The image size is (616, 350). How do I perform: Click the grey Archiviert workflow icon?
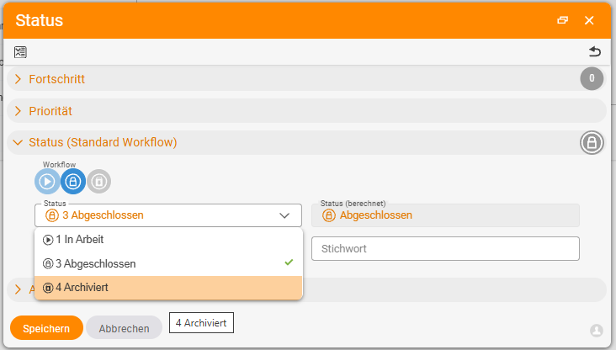tap(99, 182)
